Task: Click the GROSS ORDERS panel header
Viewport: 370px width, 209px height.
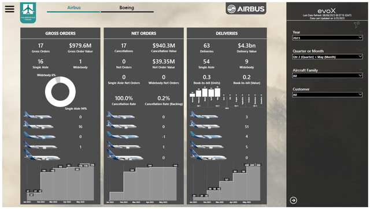Action: (60, 33)
